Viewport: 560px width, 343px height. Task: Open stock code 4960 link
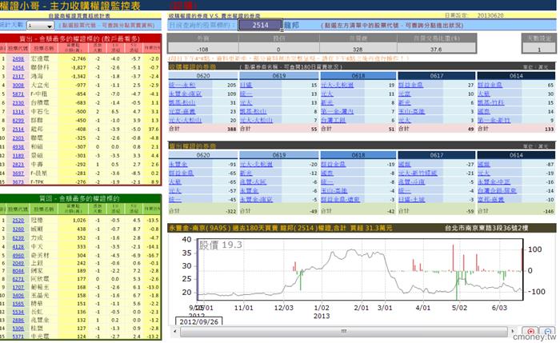pos(18,255)
